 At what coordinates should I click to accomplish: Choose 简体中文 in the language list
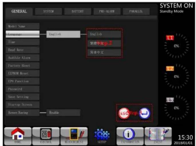[x=104, y=52]
